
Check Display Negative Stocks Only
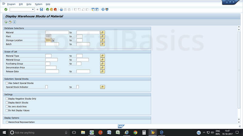click(x=7, y=99)
